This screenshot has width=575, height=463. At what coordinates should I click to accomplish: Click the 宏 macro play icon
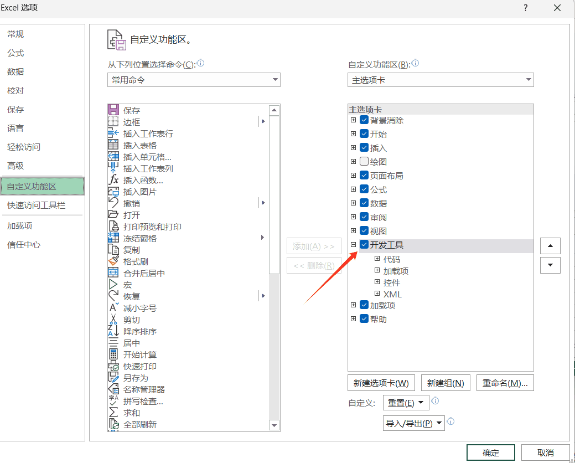[113, 284]
